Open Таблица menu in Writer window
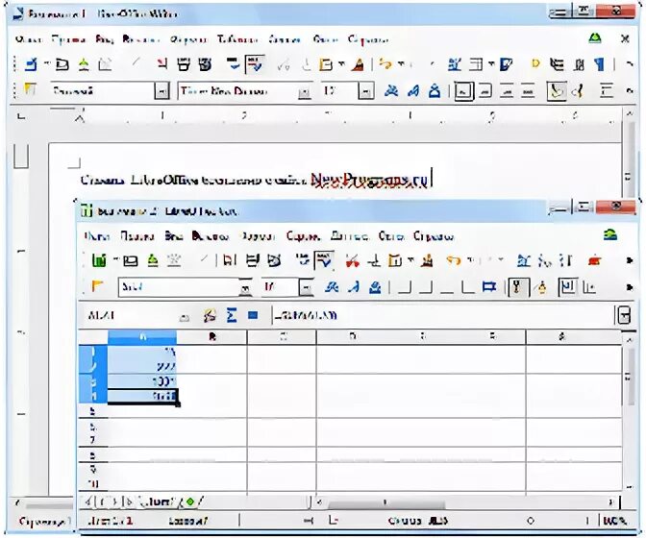The width and height of the screenshot is (646, 538). (x=237, y=39)
